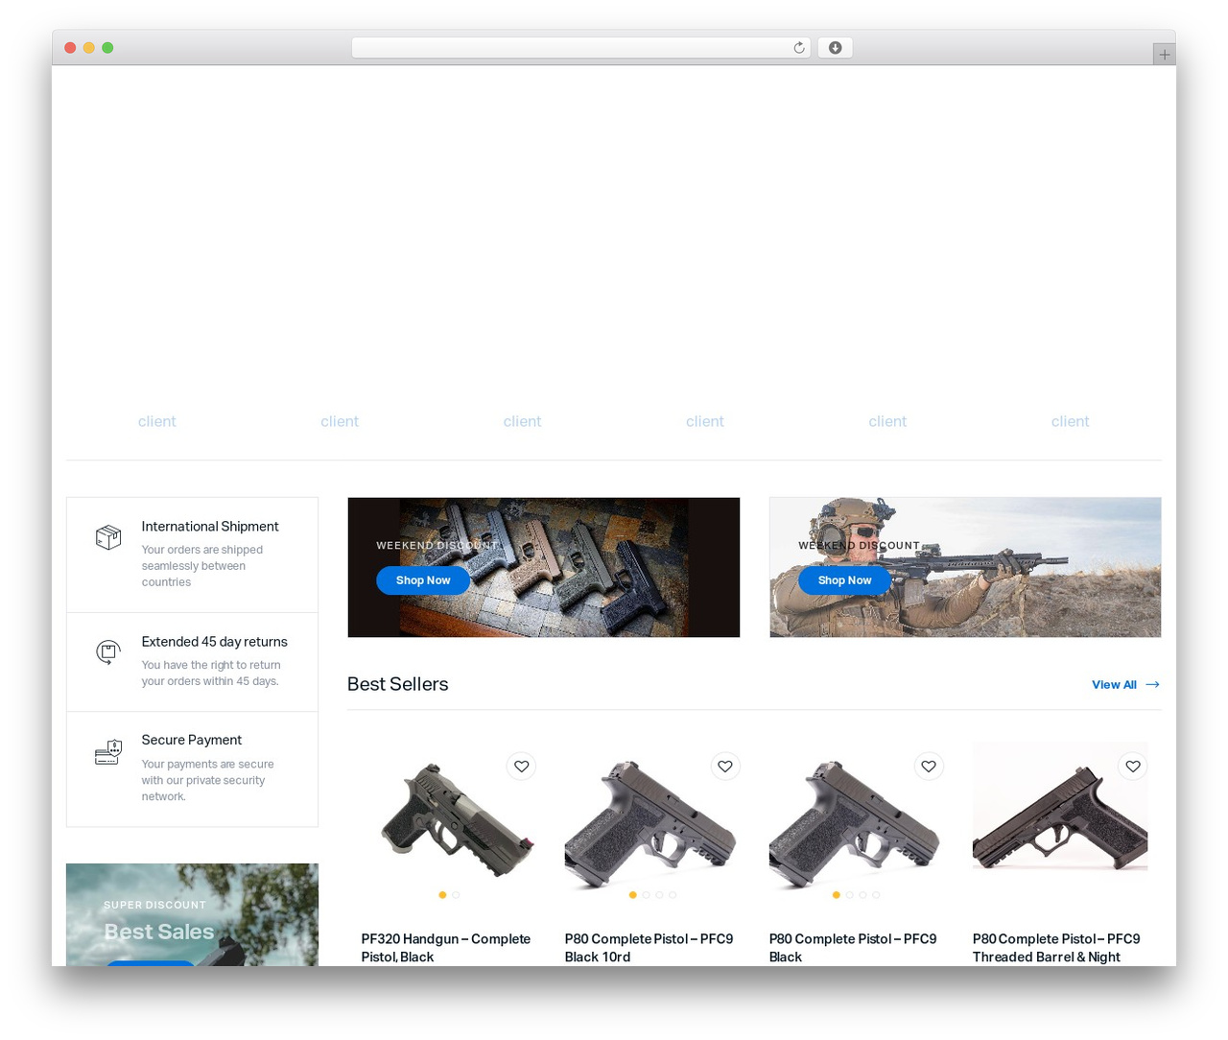Open PFC9 Threaded Barrel & Night title

click(1056, 948)
